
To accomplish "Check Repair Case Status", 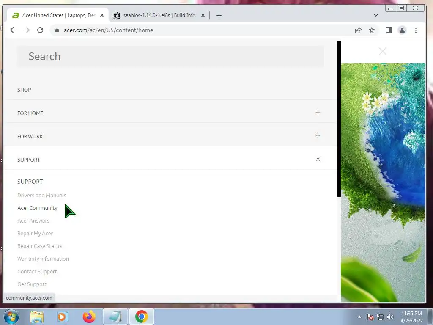I will click(39, 246).
